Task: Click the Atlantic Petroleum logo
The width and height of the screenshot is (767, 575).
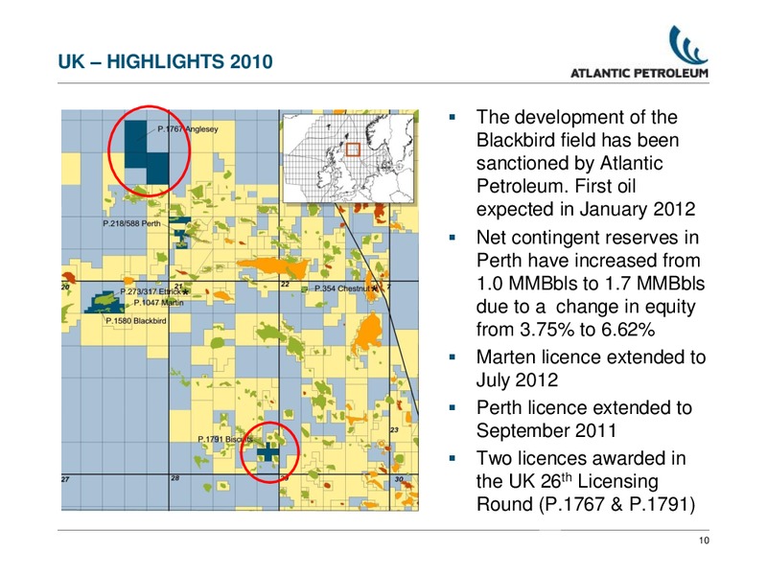Action: coord(639,52)
